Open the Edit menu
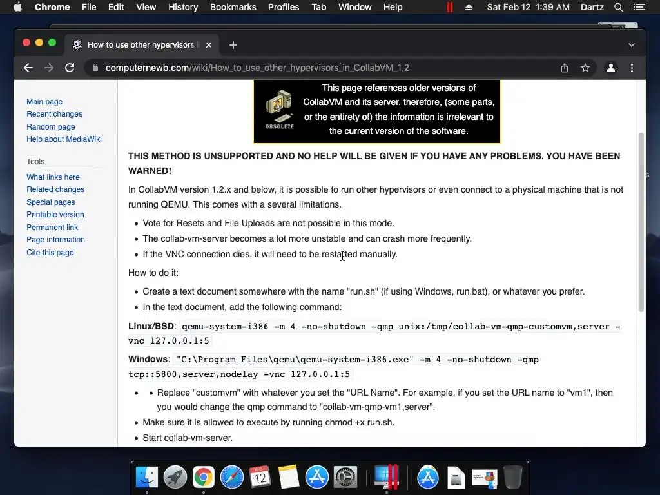Screen dimensions: 660x495 pos(116,7)
